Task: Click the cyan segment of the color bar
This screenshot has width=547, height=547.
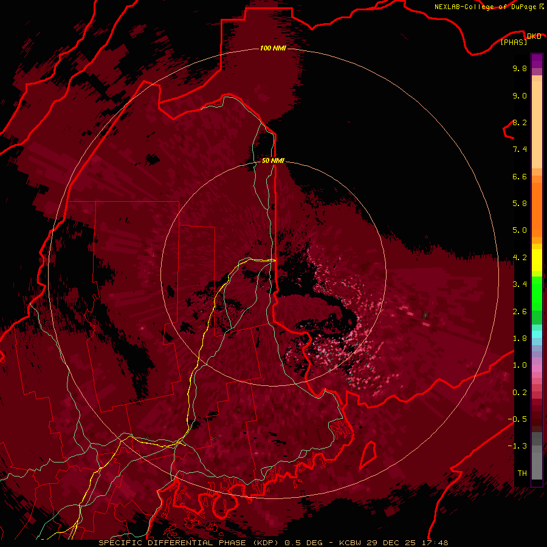Action: pos(537,334)
